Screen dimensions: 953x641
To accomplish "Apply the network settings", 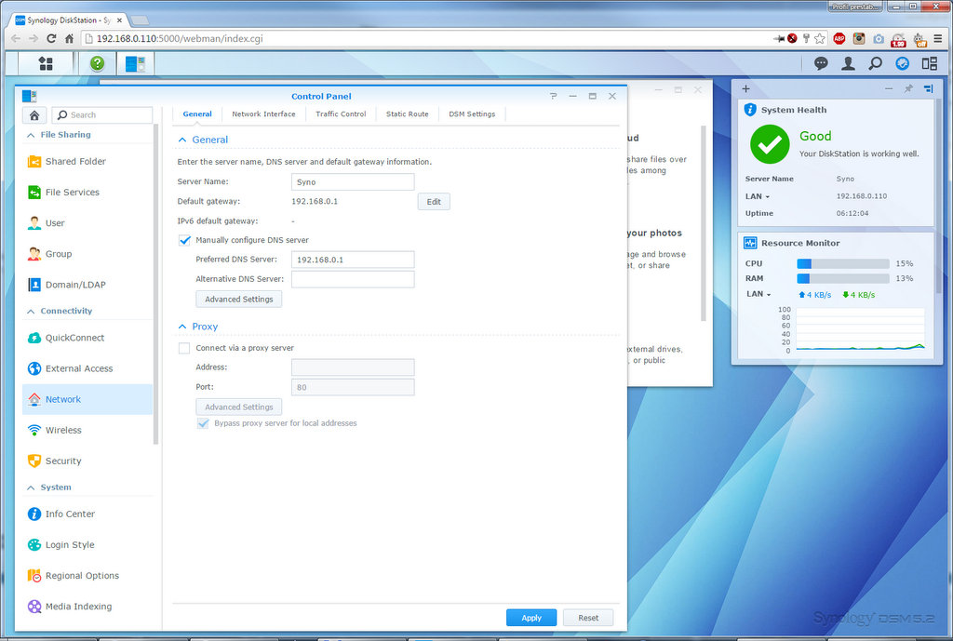I will [531, 618].
